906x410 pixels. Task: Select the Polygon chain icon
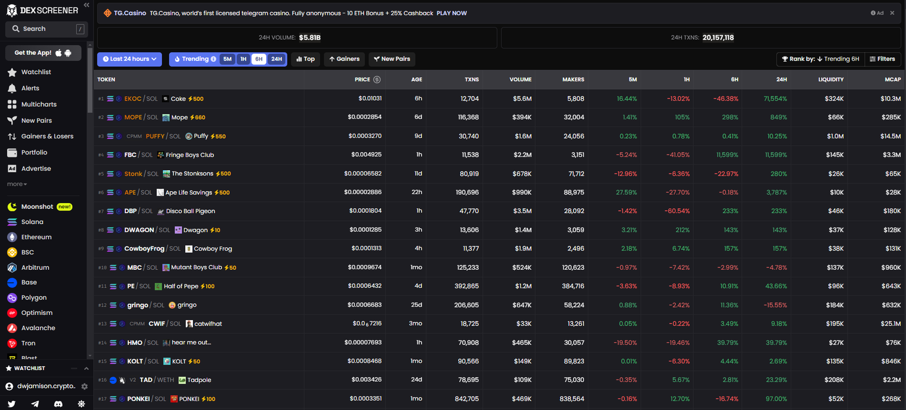pyautogui.click(x=12, y=298)
